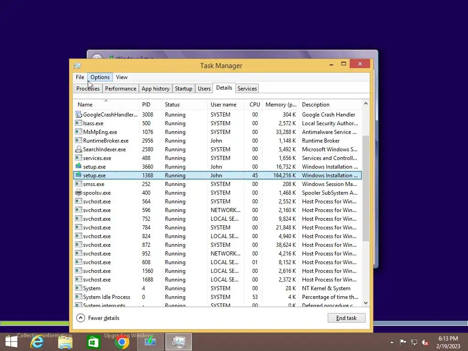Screen dimensions: 468x351
Task: Switch to the Performance tab
Action: tap(121, 89)
